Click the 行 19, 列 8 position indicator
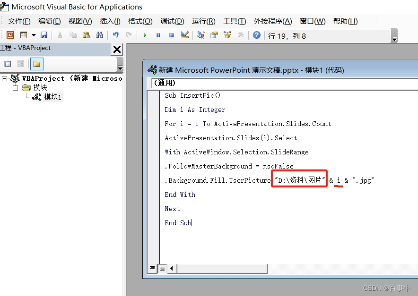The image size is (418, 296). (287, 36)
